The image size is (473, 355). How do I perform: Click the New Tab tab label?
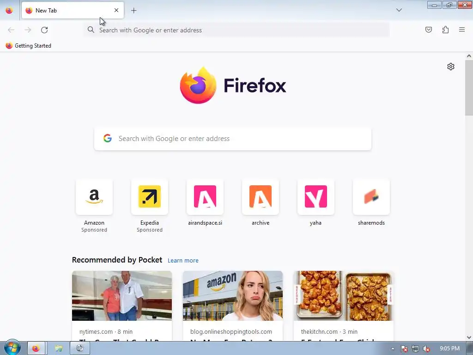[46, 11]
